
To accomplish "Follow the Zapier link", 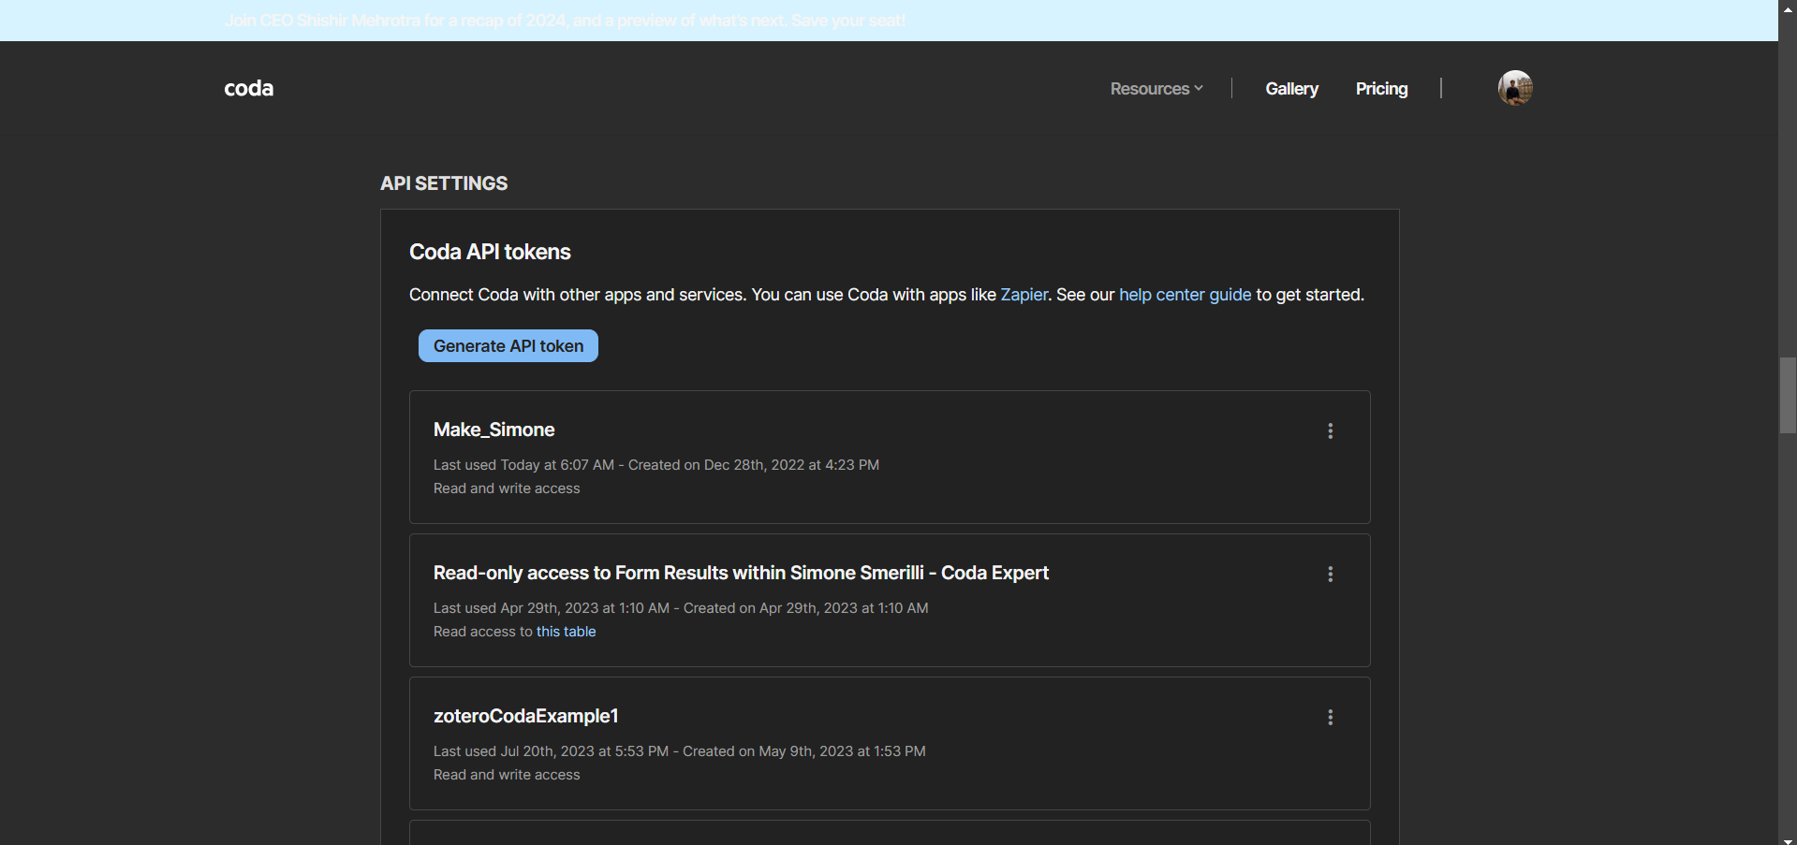I will [x=1024, y=295].
